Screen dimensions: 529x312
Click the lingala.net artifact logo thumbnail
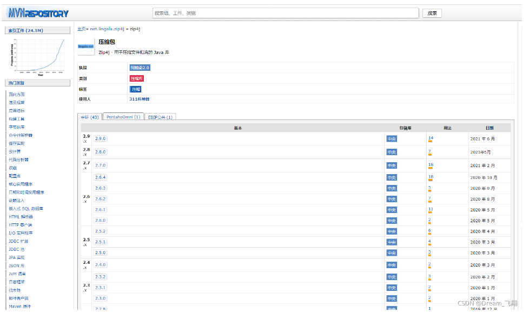(85, 47)
